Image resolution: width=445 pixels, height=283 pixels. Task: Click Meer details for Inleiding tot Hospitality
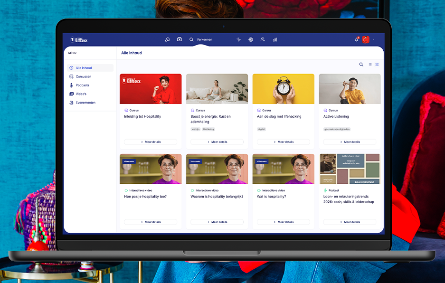coord(151,142)
